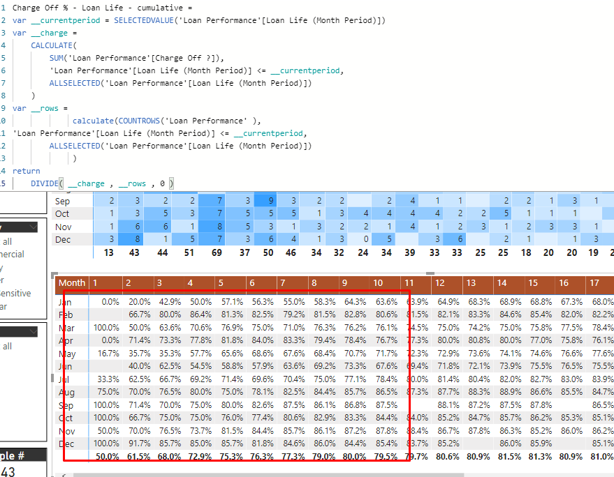Image resolution: width=614 pixels, height=477 pixels.
Task: Click the '__rows' variable declaration after var
Action: point(45,108)
